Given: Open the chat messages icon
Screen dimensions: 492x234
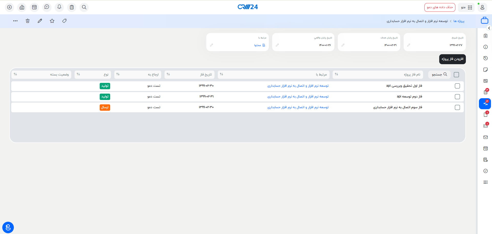Looking at the screenshot, I should 47,7.
